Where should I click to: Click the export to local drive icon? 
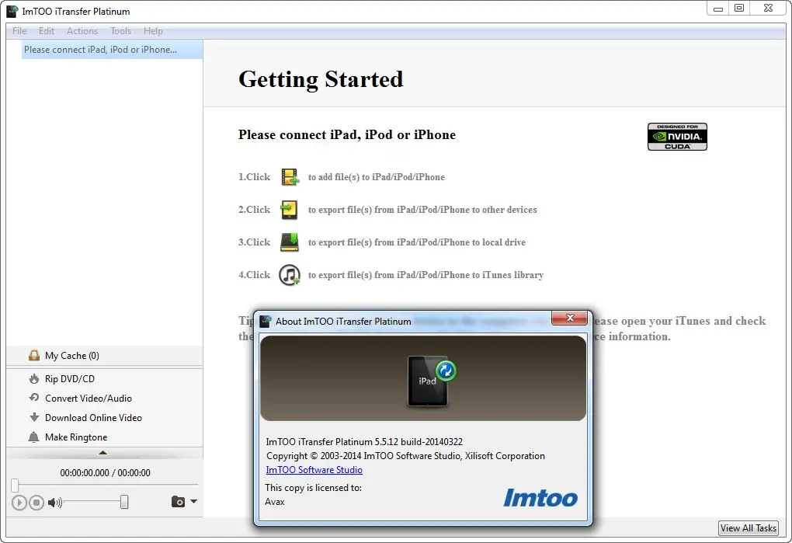tap(290, 242)
